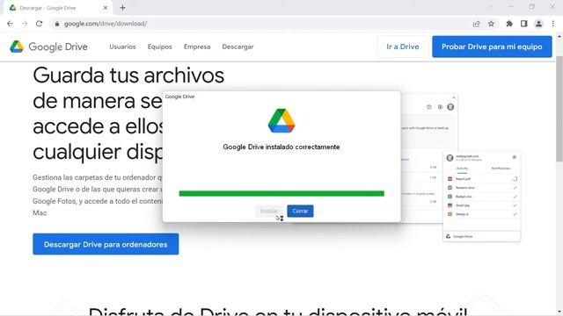This screenshot has width=563, height=316.
Task: Select the Descargar - Google Drive browser tab
Action: point(58,8)
